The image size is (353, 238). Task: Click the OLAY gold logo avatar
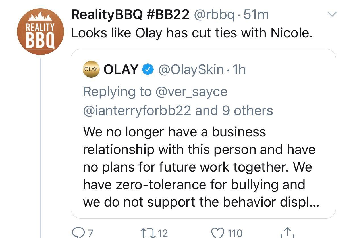click(x=91, y=69)
